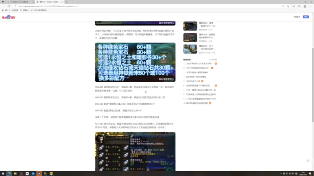Image resolution: width=314 pixels, height=176 pixels.
Task: Open the red circular app in taskbar
Action: click(x=21, y=174)
